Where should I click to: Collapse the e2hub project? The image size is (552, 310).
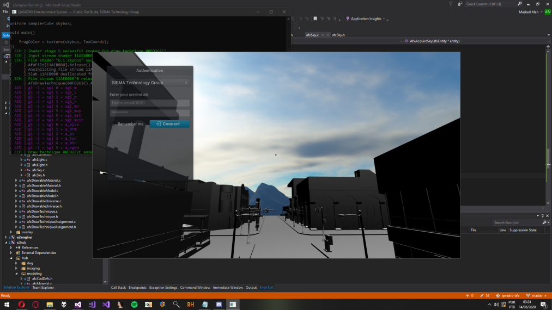point(6,243)
